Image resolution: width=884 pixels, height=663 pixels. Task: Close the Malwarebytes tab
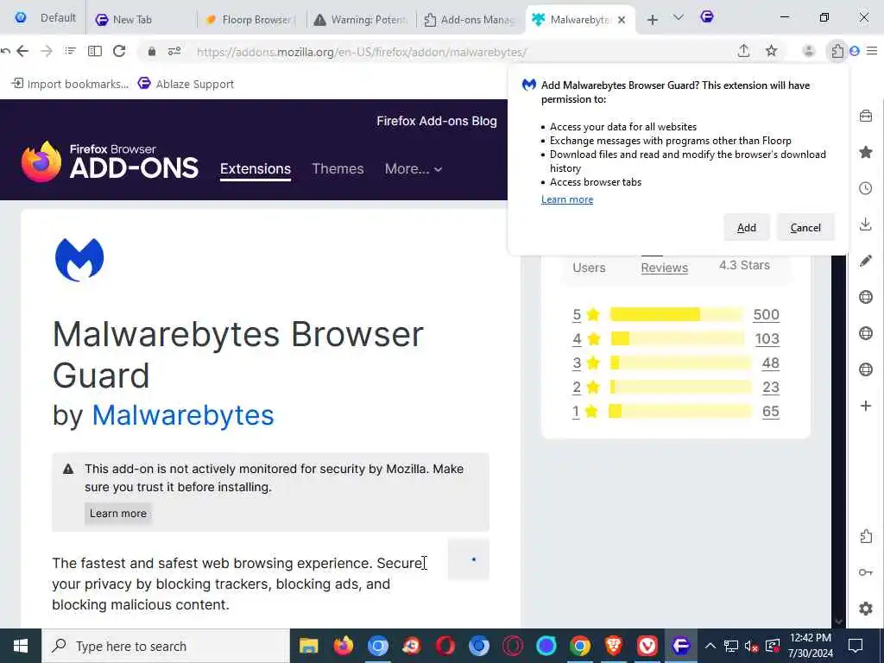(x=622, y=20)
